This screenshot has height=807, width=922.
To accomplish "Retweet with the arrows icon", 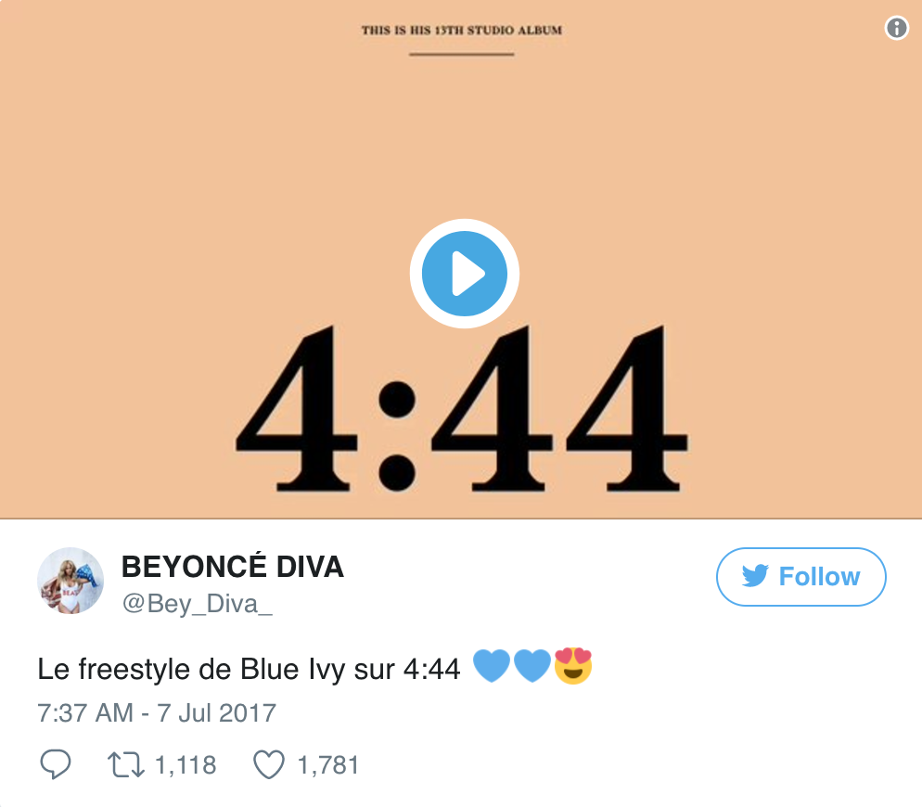I will click(x=126, y=765).
